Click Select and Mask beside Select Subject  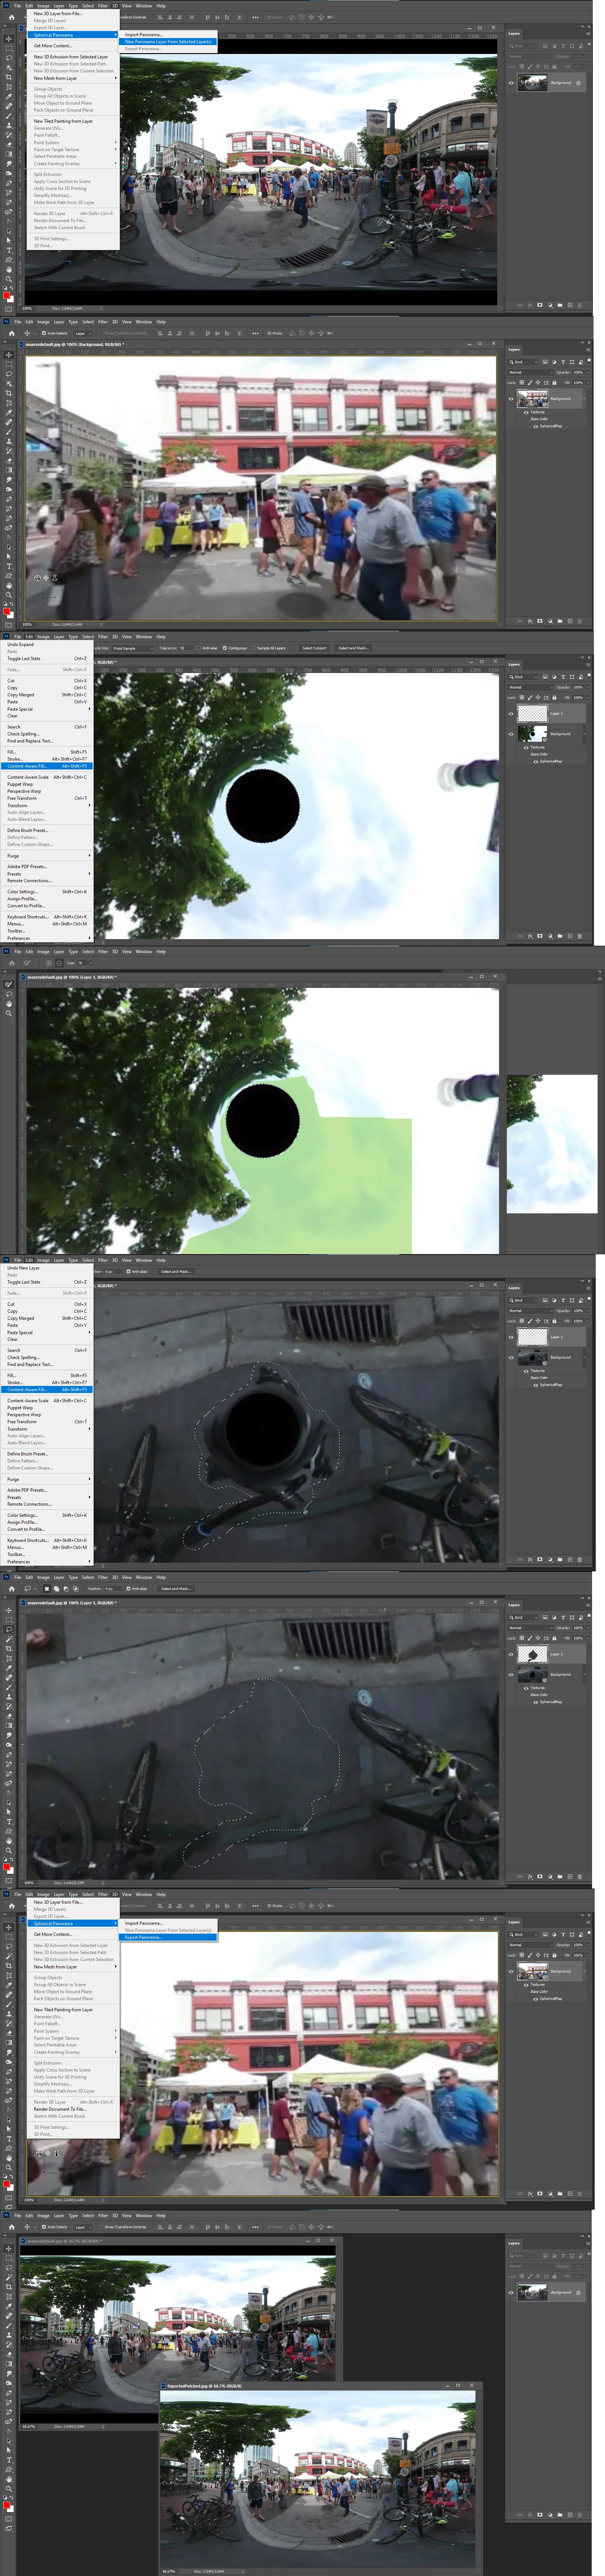coord(353,648)
